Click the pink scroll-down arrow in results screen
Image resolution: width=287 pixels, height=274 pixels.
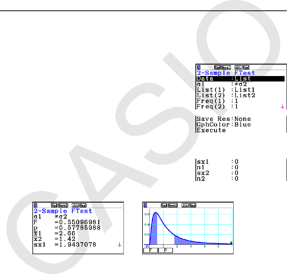point(120,244)
